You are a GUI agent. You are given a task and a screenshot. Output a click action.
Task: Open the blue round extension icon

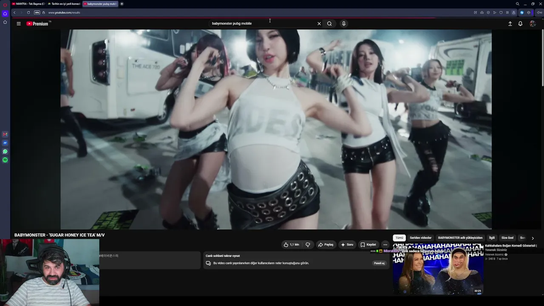[522, 13]
